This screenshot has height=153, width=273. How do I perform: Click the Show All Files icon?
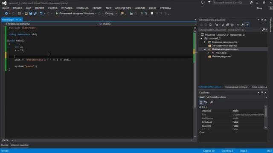pyautogui.click(x=232, y=25)
